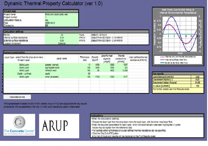The height and width of the screenshot is (146, 208).
Task: Select mineral wool density cell '25'
Action: pyautogui.click(x=95, y=70)
